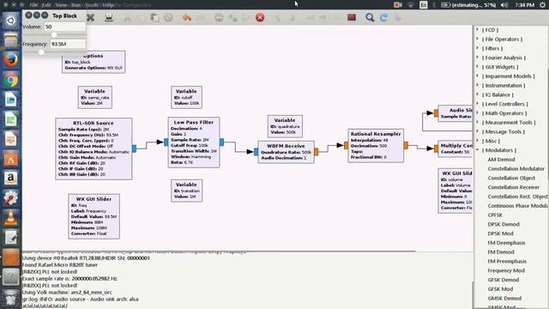Click the greyed right arrow toolbar icon
This screenshot has width=549, height=309.
click(293, 17)
